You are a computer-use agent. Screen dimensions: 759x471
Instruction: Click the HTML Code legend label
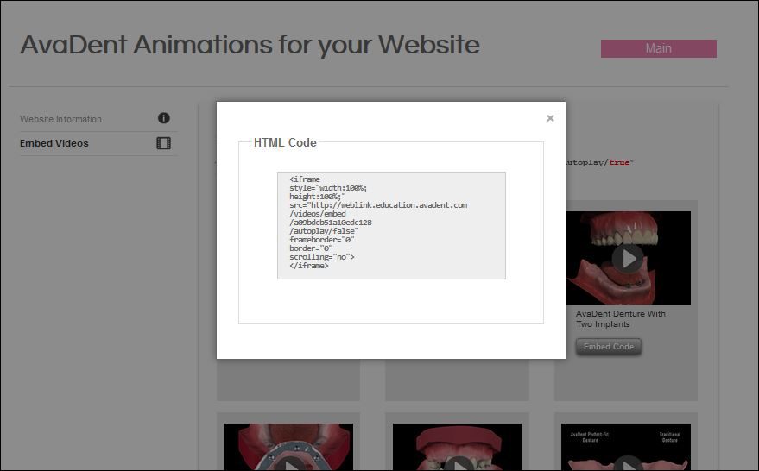coord(285,142)
